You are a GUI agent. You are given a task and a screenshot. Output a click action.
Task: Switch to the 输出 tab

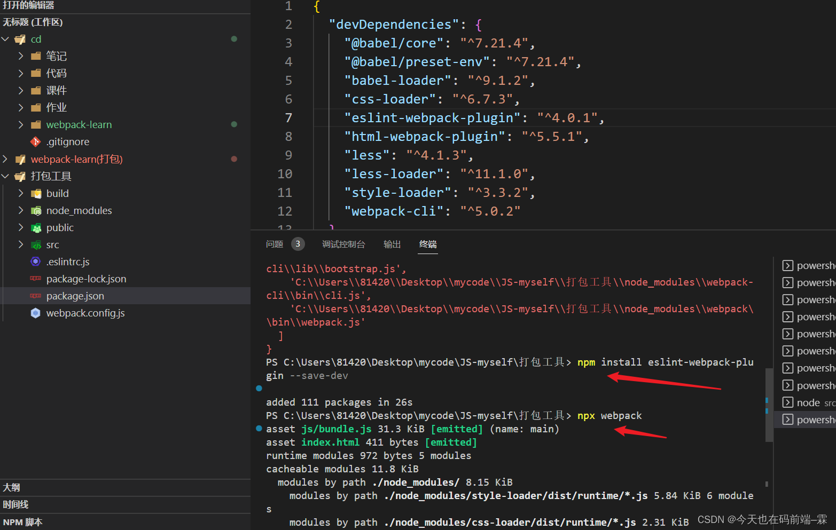[x=392, y=244]
